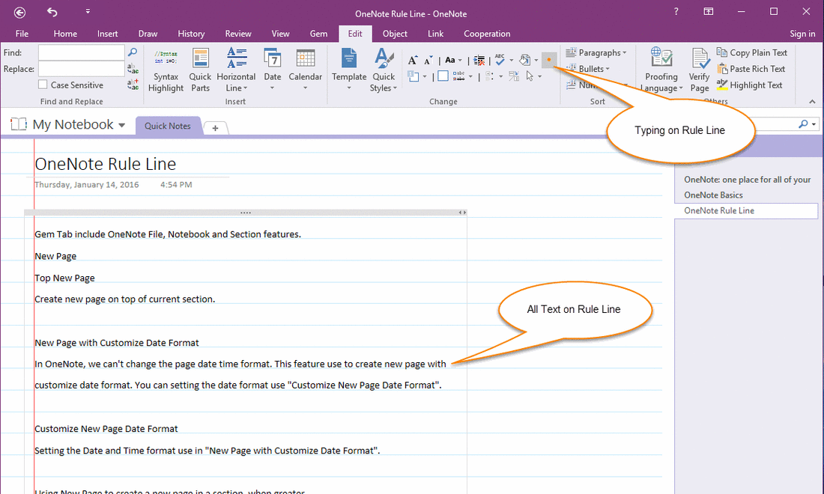Open the OneNote Basics page link
Image resolution: width=824 pixels, height=494 pixels.
[x=712, y=195]
